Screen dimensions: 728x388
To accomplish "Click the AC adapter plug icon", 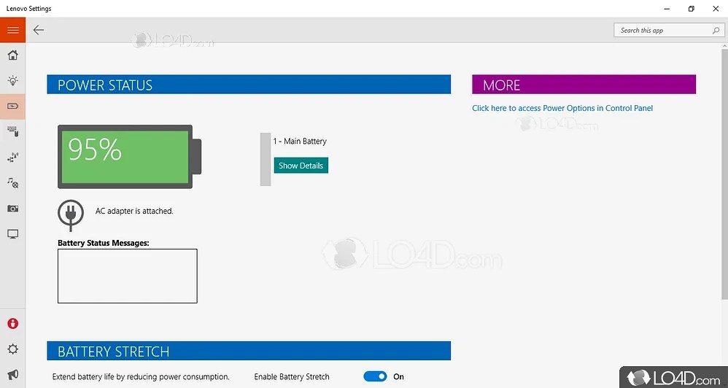I will coord(71,215).
